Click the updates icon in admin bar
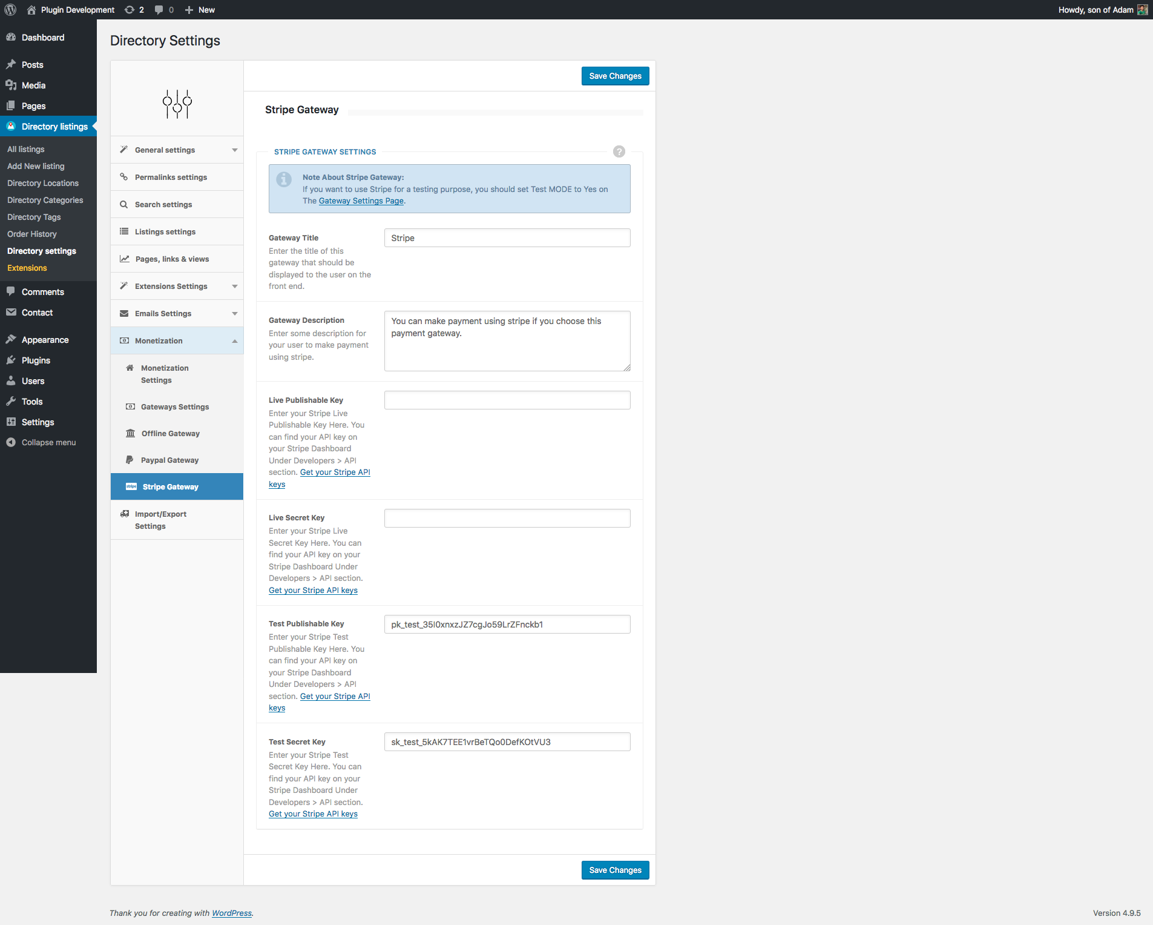The height and width of the screenshot is (925, 1153). click(x=129, y=10)
